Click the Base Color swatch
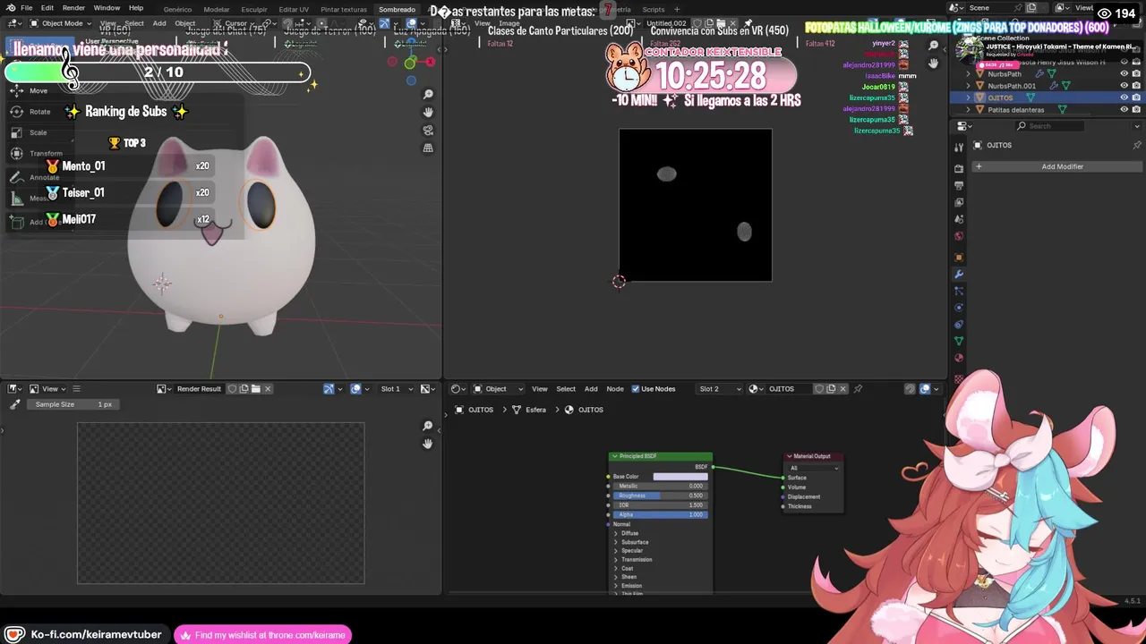 point(680,477)
